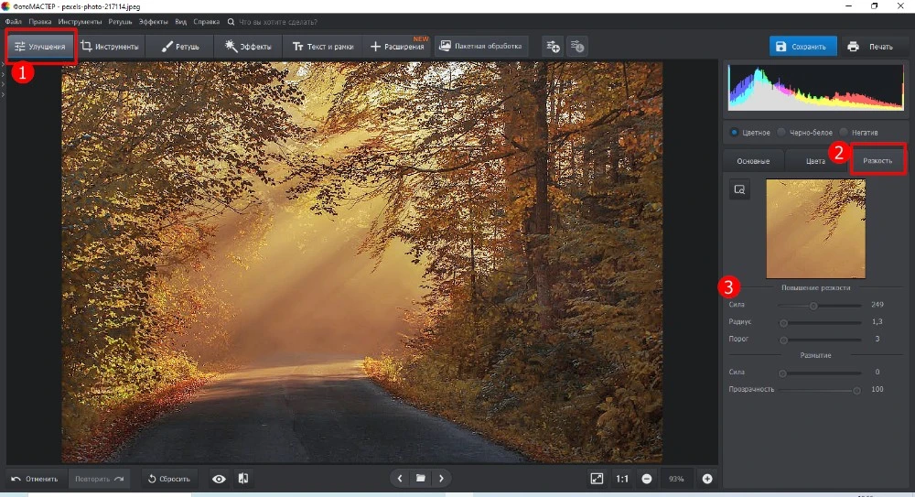Click the fit-to-screen icon
The image size is (915, 497).
[597, 478]
